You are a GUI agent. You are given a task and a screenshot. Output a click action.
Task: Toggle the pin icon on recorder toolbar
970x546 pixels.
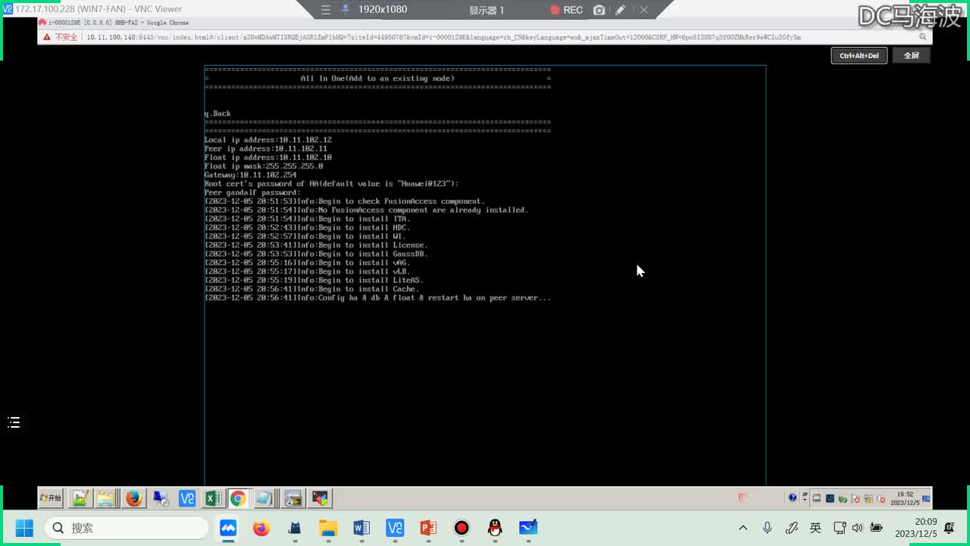click(x=346, y=10)
